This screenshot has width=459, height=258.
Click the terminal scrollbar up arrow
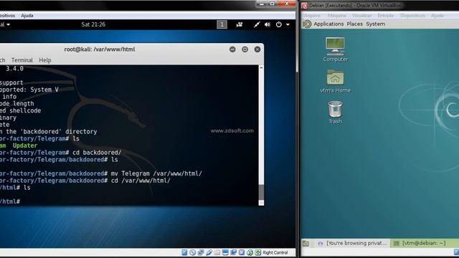click(261, 67)
